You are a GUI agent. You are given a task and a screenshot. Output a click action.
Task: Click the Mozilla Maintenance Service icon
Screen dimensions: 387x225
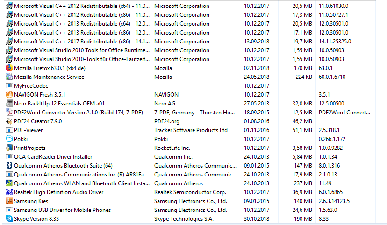point(9,77)
